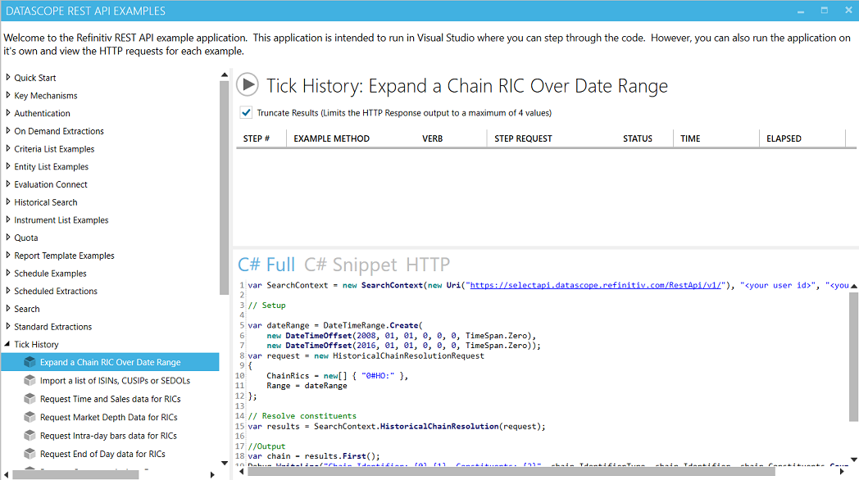Collapse the Tick History node arrow

click(7, 344)
